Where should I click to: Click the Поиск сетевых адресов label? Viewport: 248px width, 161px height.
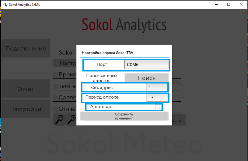[x=102, y=78]
